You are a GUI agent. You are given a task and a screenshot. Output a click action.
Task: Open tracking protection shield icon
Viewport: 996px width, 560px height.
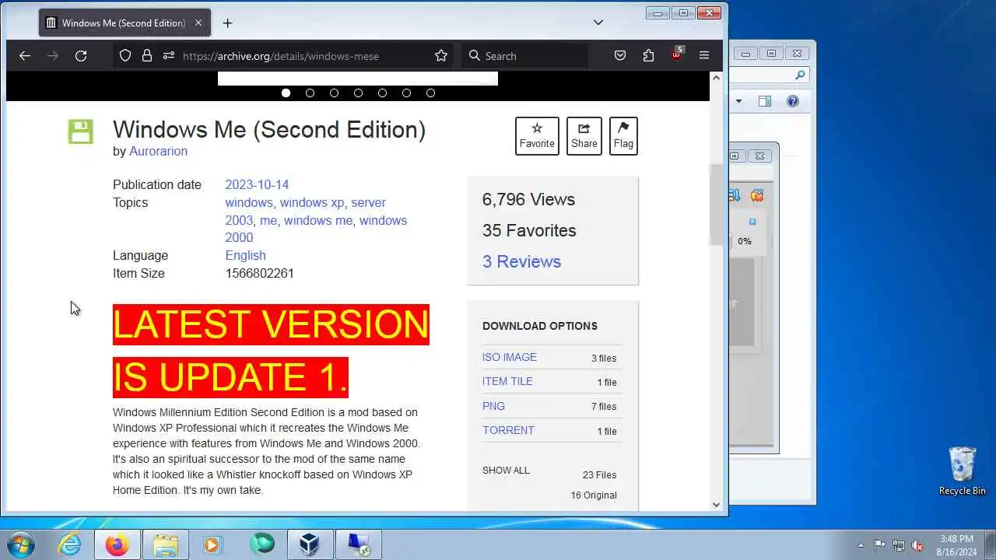click(125, 56)
